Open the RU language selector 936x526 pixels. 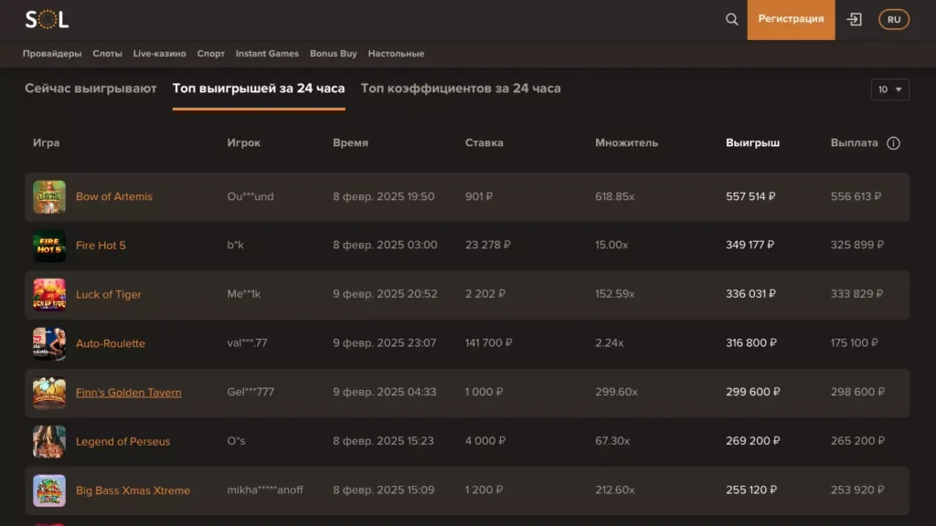click(x=893, y=19)
